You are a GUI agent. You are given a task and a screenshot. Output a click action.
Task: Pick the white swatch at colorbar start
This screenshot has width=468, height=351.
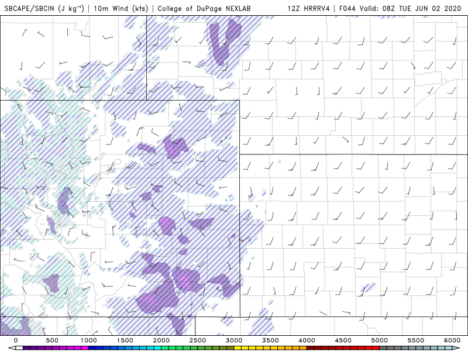tap(19, 348)
